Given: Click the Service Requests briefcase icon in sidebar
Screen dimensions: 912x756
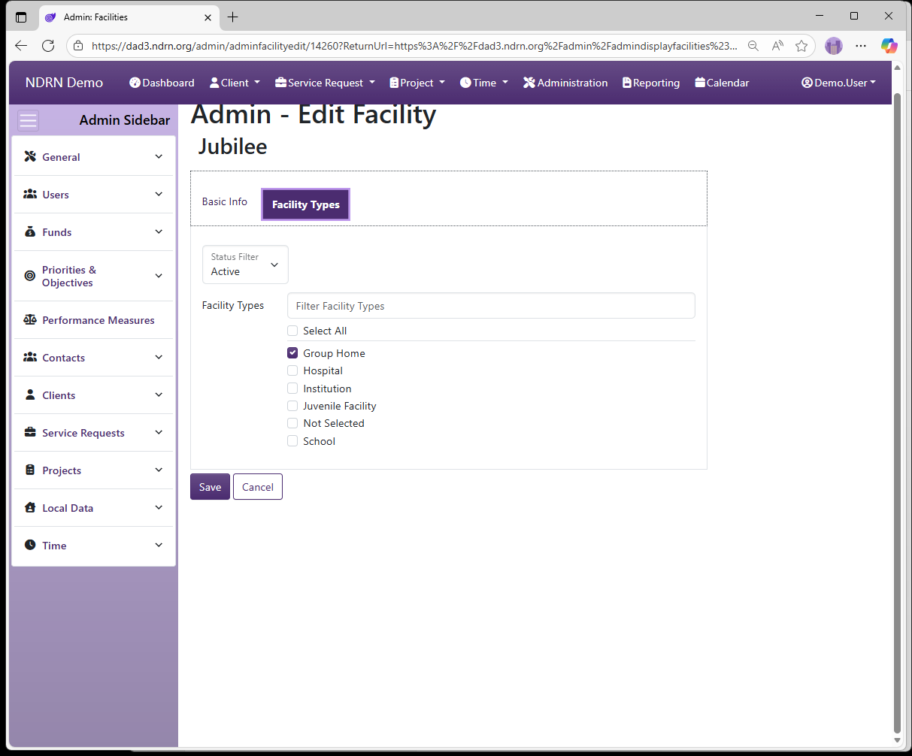Looking at the screenshot, I should (x=30, y=432).
